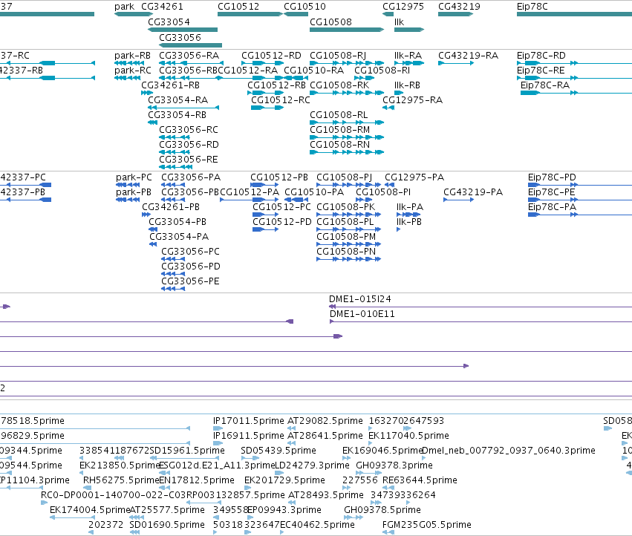Select transcript CG10508-RK

tap(339, 85)
